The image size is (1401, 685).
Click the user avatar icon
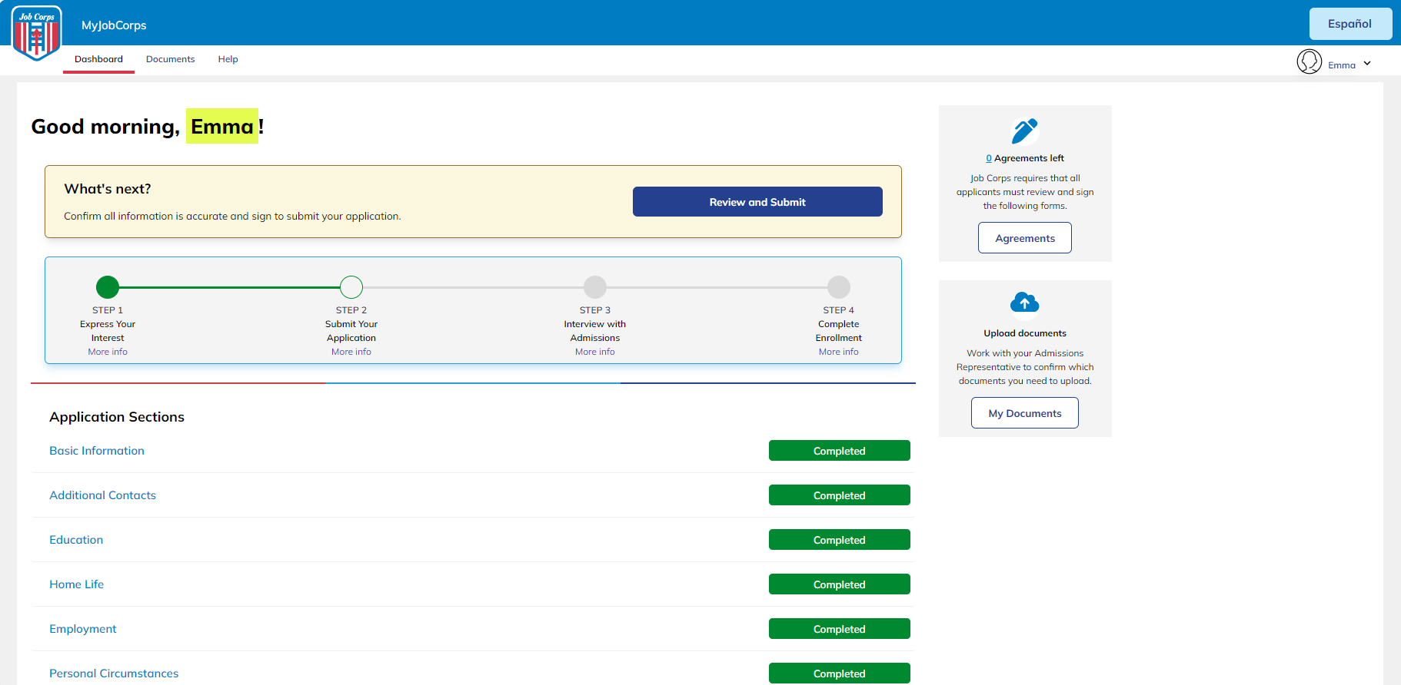pyautogui.click(x=1309, y=61)
